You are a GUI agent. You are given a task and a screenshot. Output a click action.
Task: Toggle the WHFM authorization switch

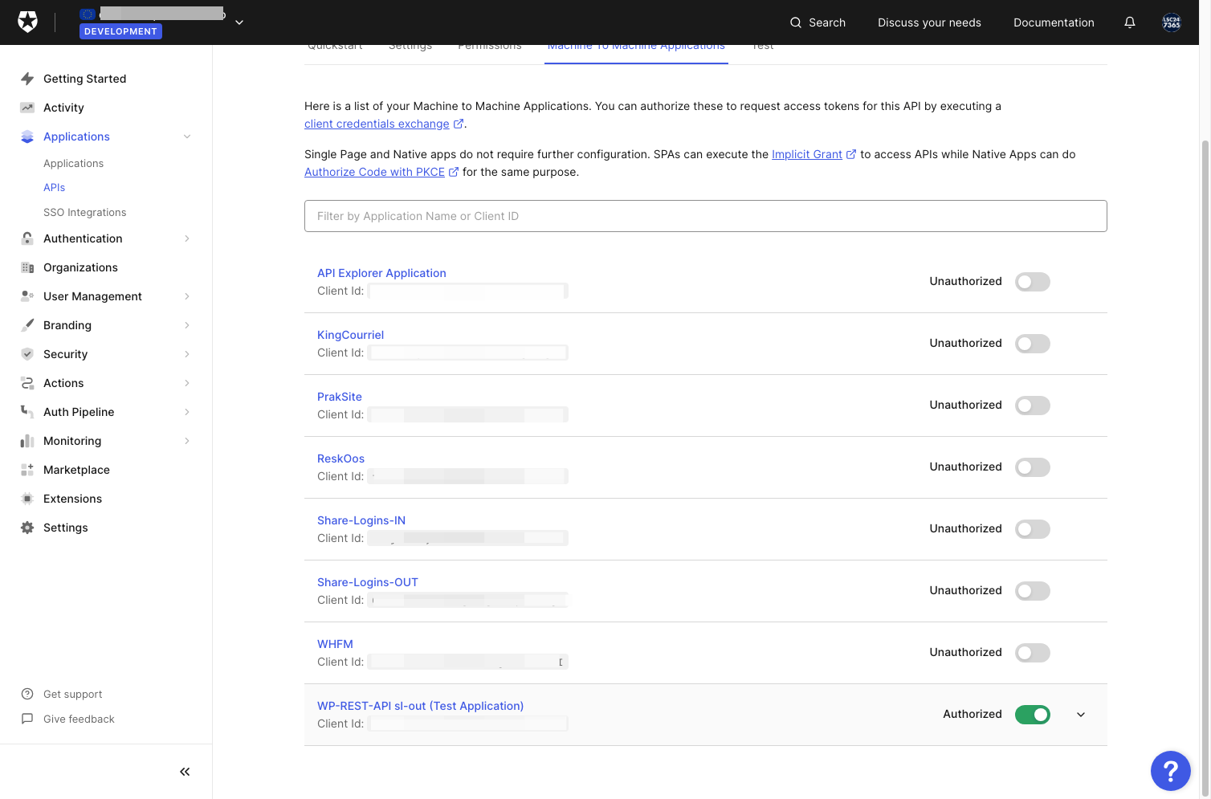1033,653
